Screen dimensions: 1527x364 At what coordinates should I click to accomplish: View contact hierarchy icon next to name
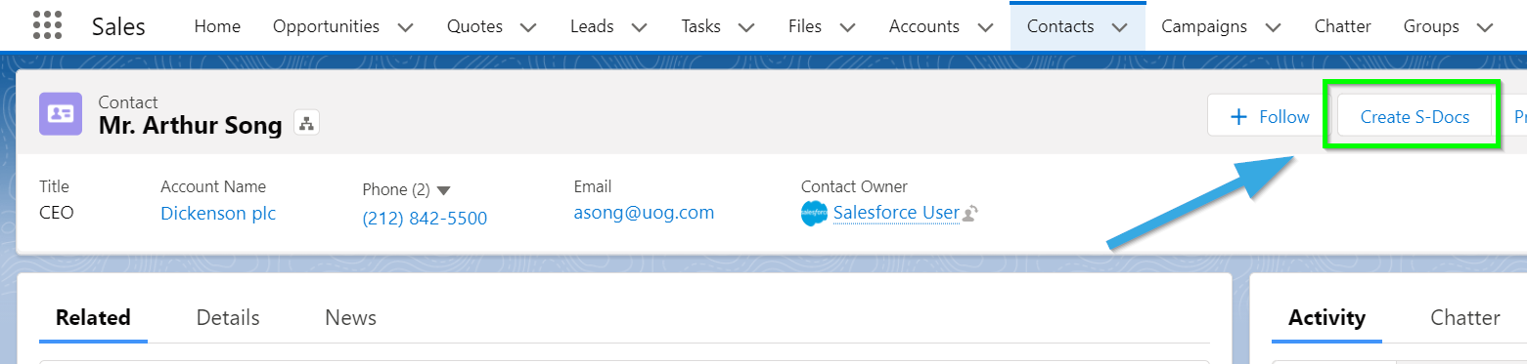306,124
